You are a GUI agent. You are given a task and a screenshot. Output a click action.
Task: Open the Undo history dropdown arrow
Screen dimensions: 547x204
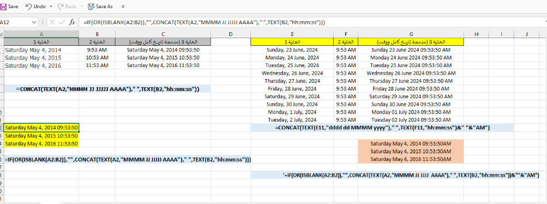(51, 7)
